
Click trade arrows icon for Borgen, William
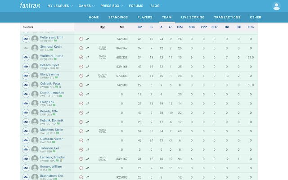87,168
